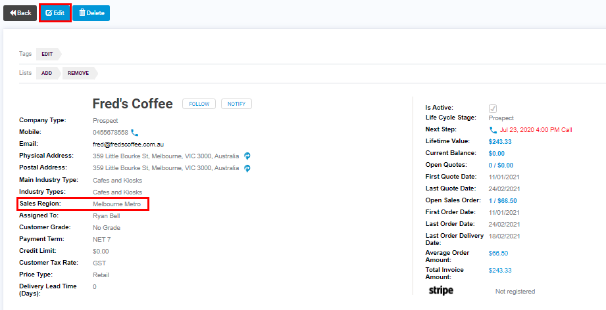Viewport: 606px width, 310px height.
Task: Click the Last Quote Date 24/02/2021
Action: pos(505,189)
